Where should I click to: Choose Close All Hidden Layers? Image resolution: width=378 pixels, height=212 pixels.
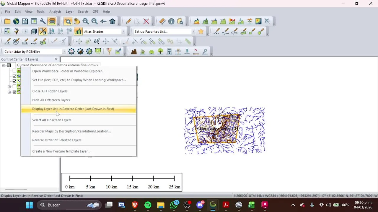[78, 91]
